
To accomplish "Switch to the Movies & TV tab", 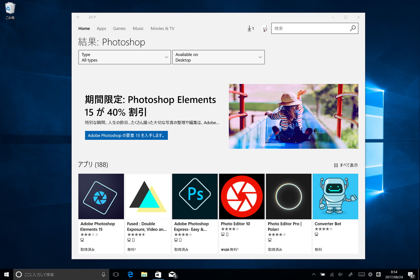I will coord(162,29).
